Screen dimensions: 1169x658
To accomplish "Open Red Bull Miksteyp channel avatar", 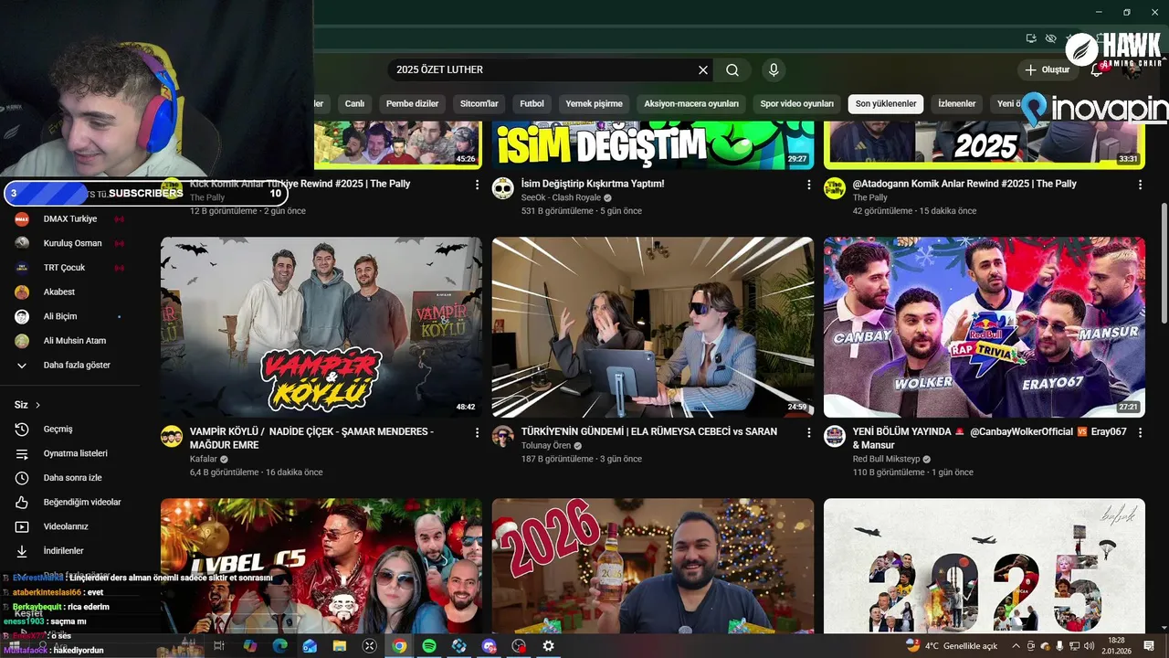I will click(x=835, y=436).
